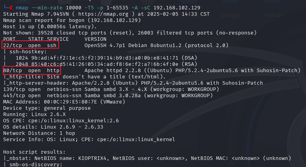Click the MAC Address 00:0C:29:E5:80:7E text
This screenshot has width=306, height=167.
(64, 102)
